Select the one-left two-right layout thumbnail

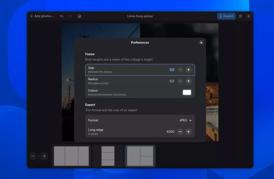tap(140, 156)
